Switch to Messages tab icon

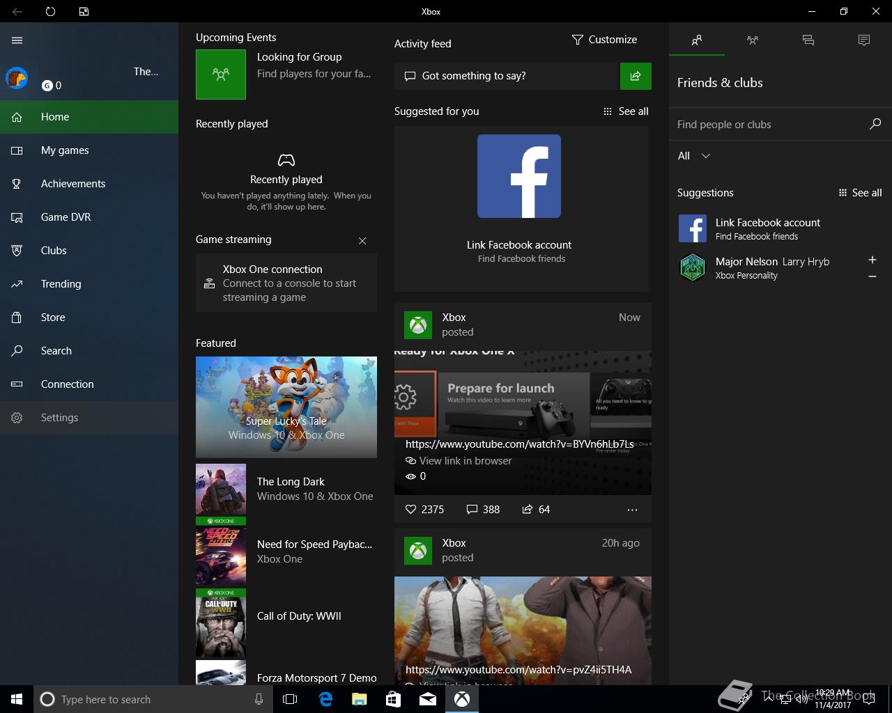click(808, 40)
